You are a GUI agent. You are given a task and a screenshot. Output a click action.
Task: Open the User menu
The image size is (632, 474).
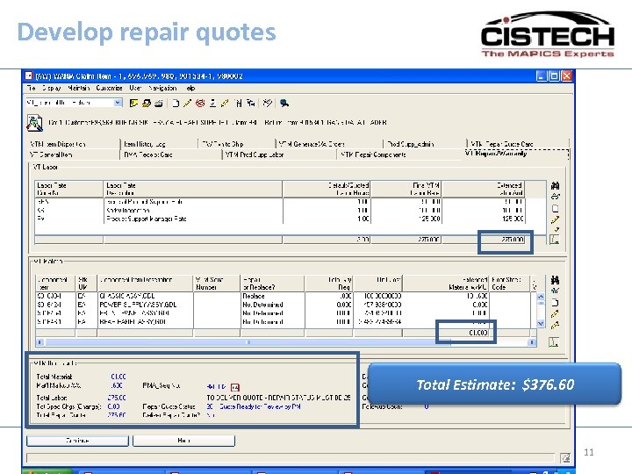(x=135, y=88)
